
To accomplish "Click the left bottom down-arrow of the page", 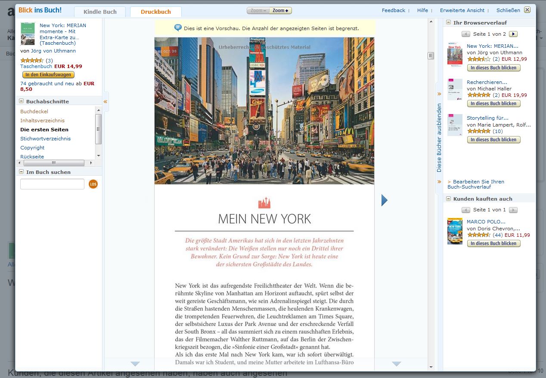I will [x=135, y=364].
